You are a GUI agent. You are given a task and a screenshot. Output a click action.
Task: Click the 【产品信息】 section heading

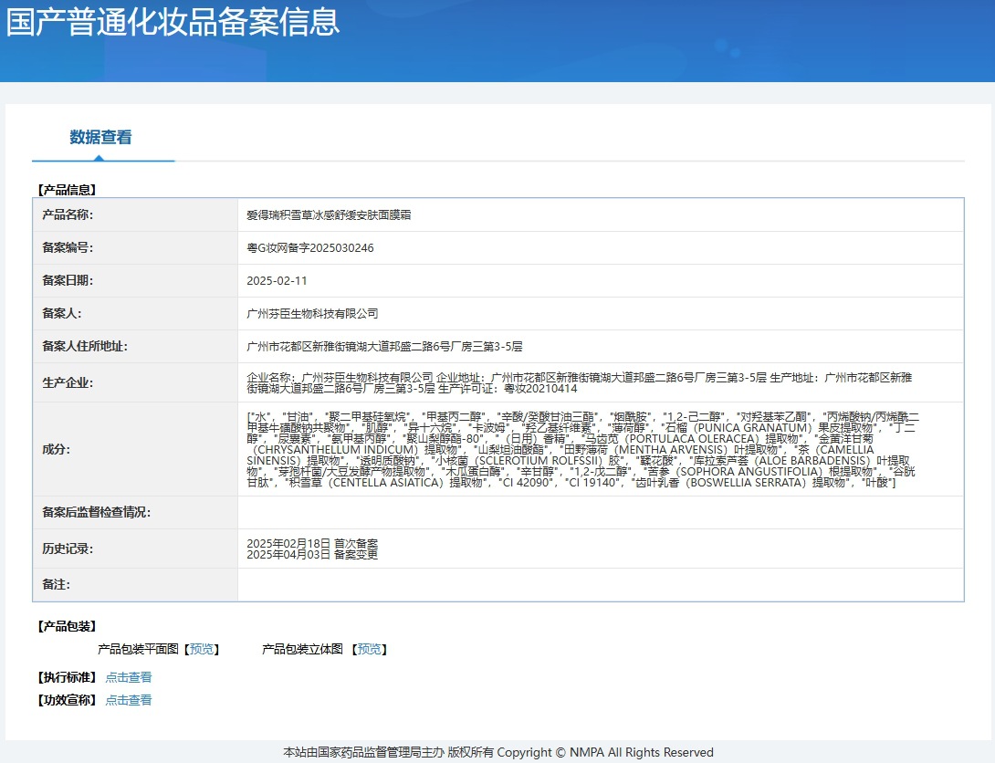click(67, 190)
